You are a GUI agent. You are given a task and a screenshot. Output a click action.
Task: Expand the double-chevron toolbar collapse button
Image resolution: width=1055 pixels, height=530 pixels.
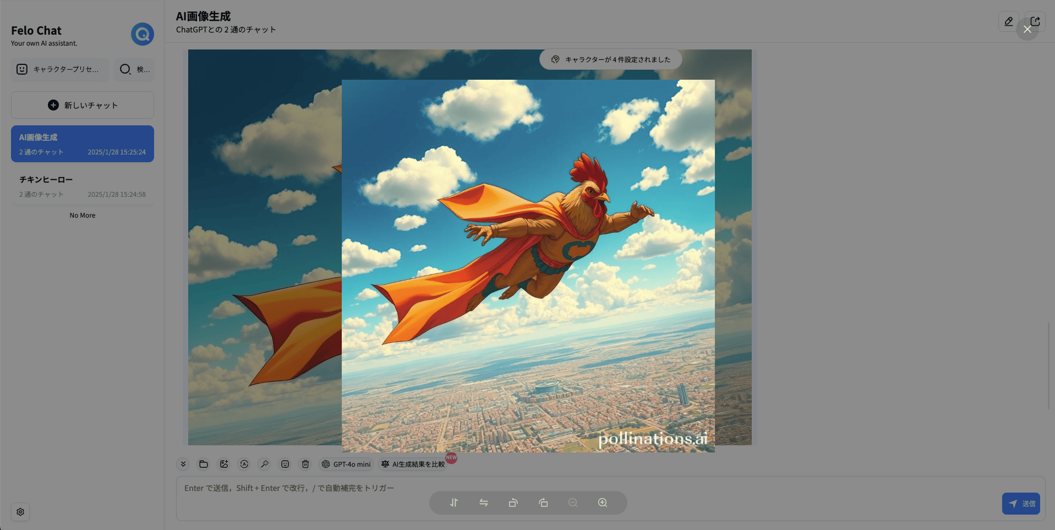[183, 464]
